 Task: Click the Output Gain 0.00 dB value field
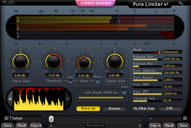point(115,75)
